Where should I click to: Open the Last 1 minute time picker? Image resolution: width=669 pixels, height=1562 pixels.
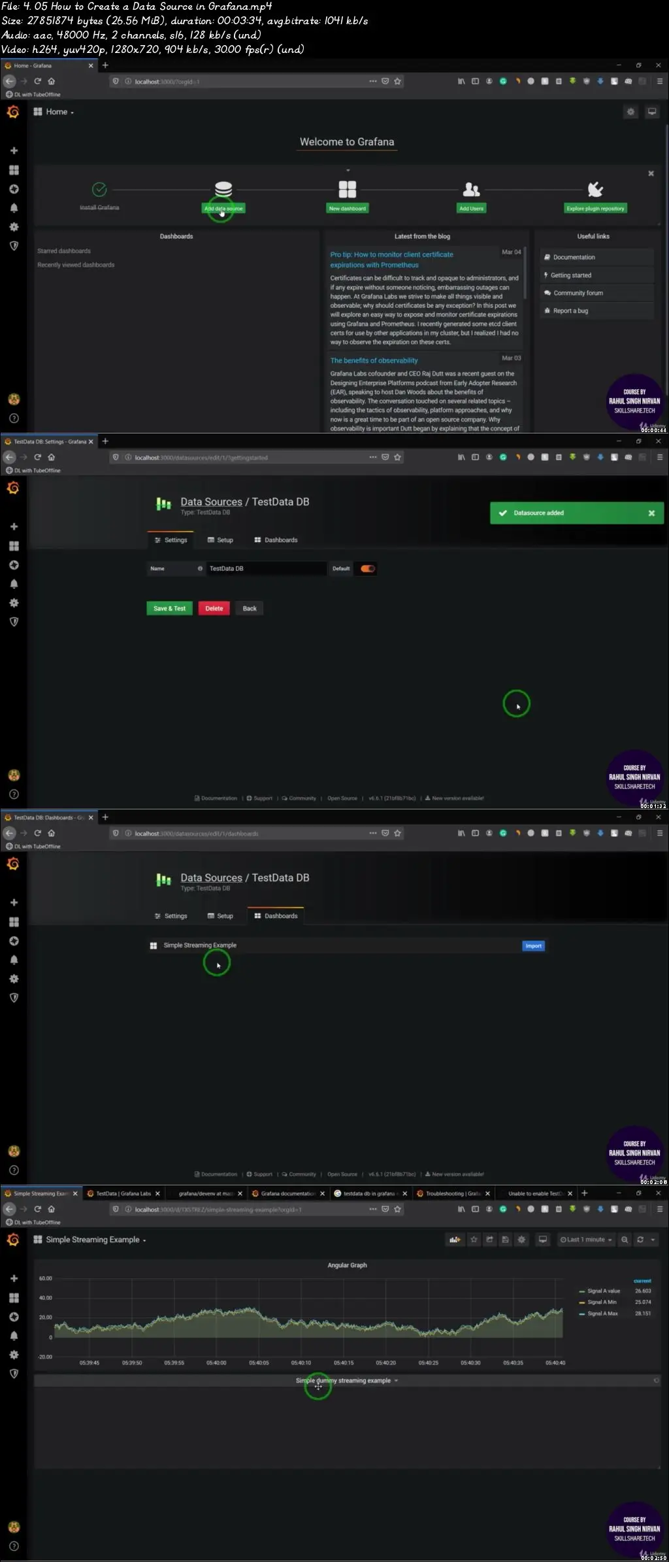(586, 1240)
